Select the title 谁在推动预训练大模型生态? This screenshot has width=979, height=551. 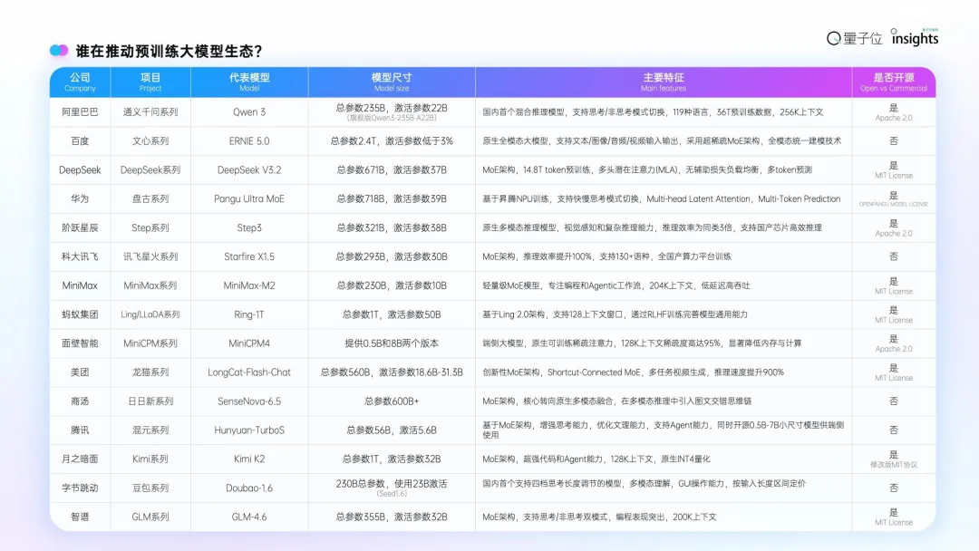169,51
